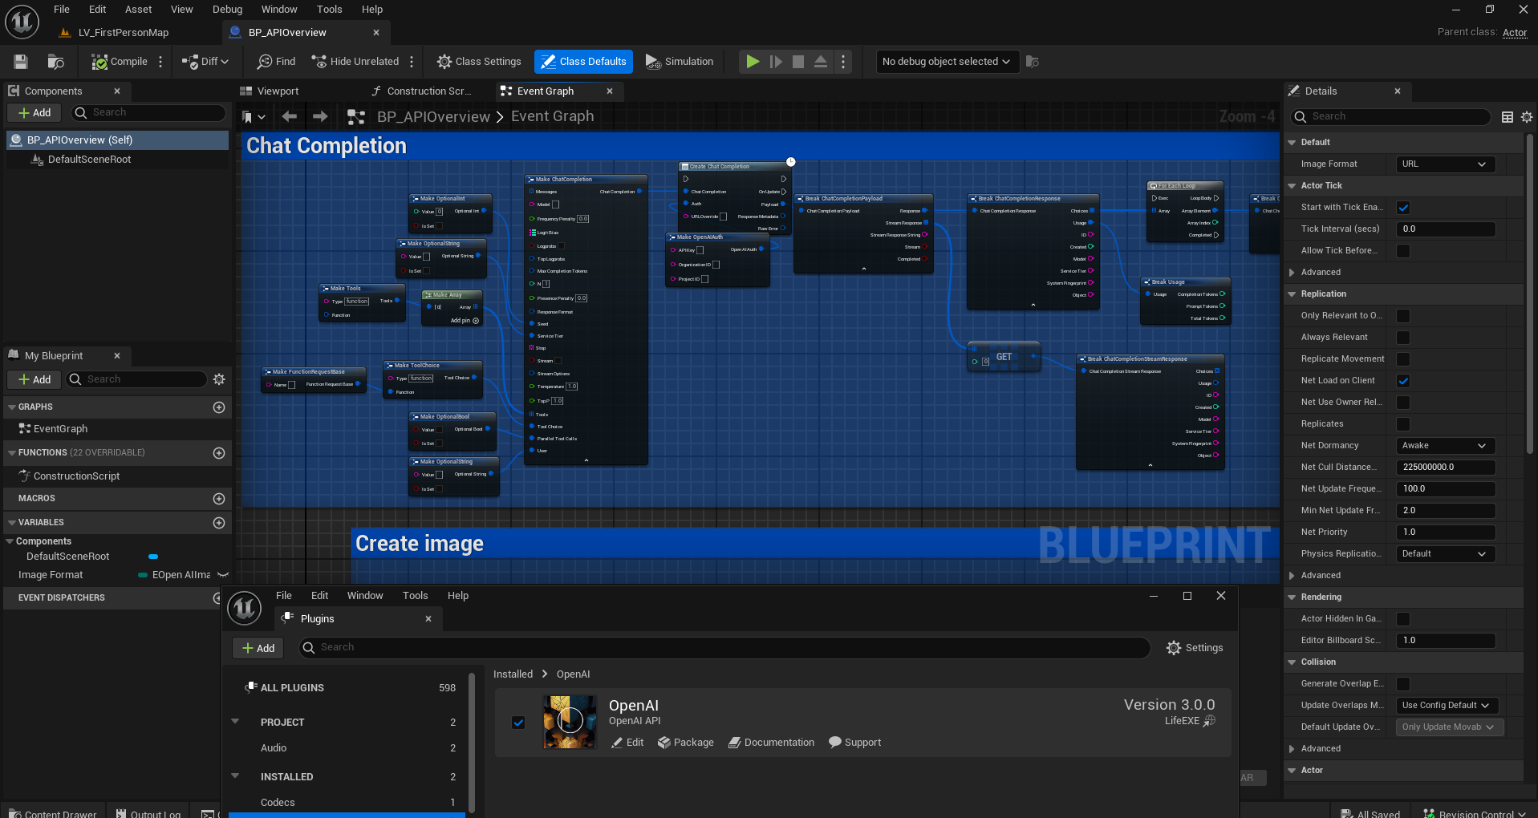Click the Browse to asset icon
Screen dimensions: 1538x818
click(x=55, y=62)
